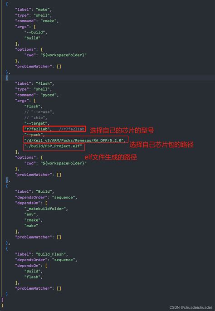Click the commented "chip" line
215x311 pixels.
click(36, 117)
